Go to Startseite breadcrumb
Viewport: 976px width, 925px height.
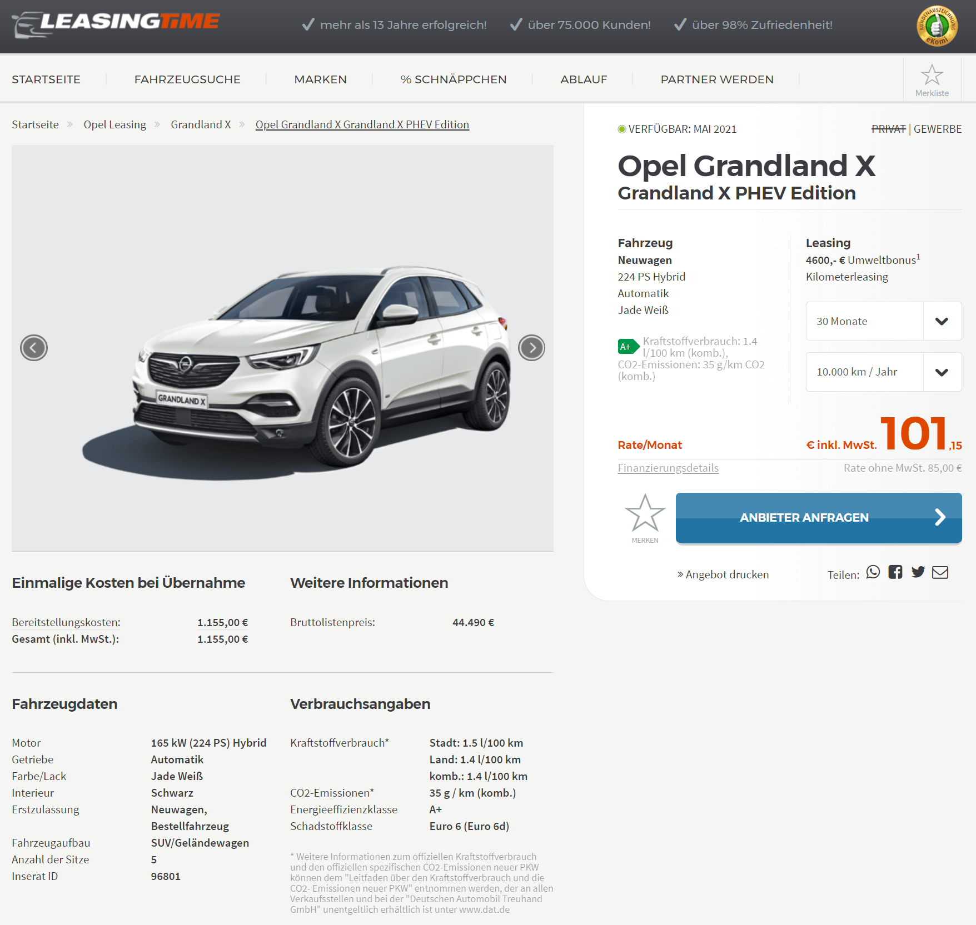(x=35, y=124)
